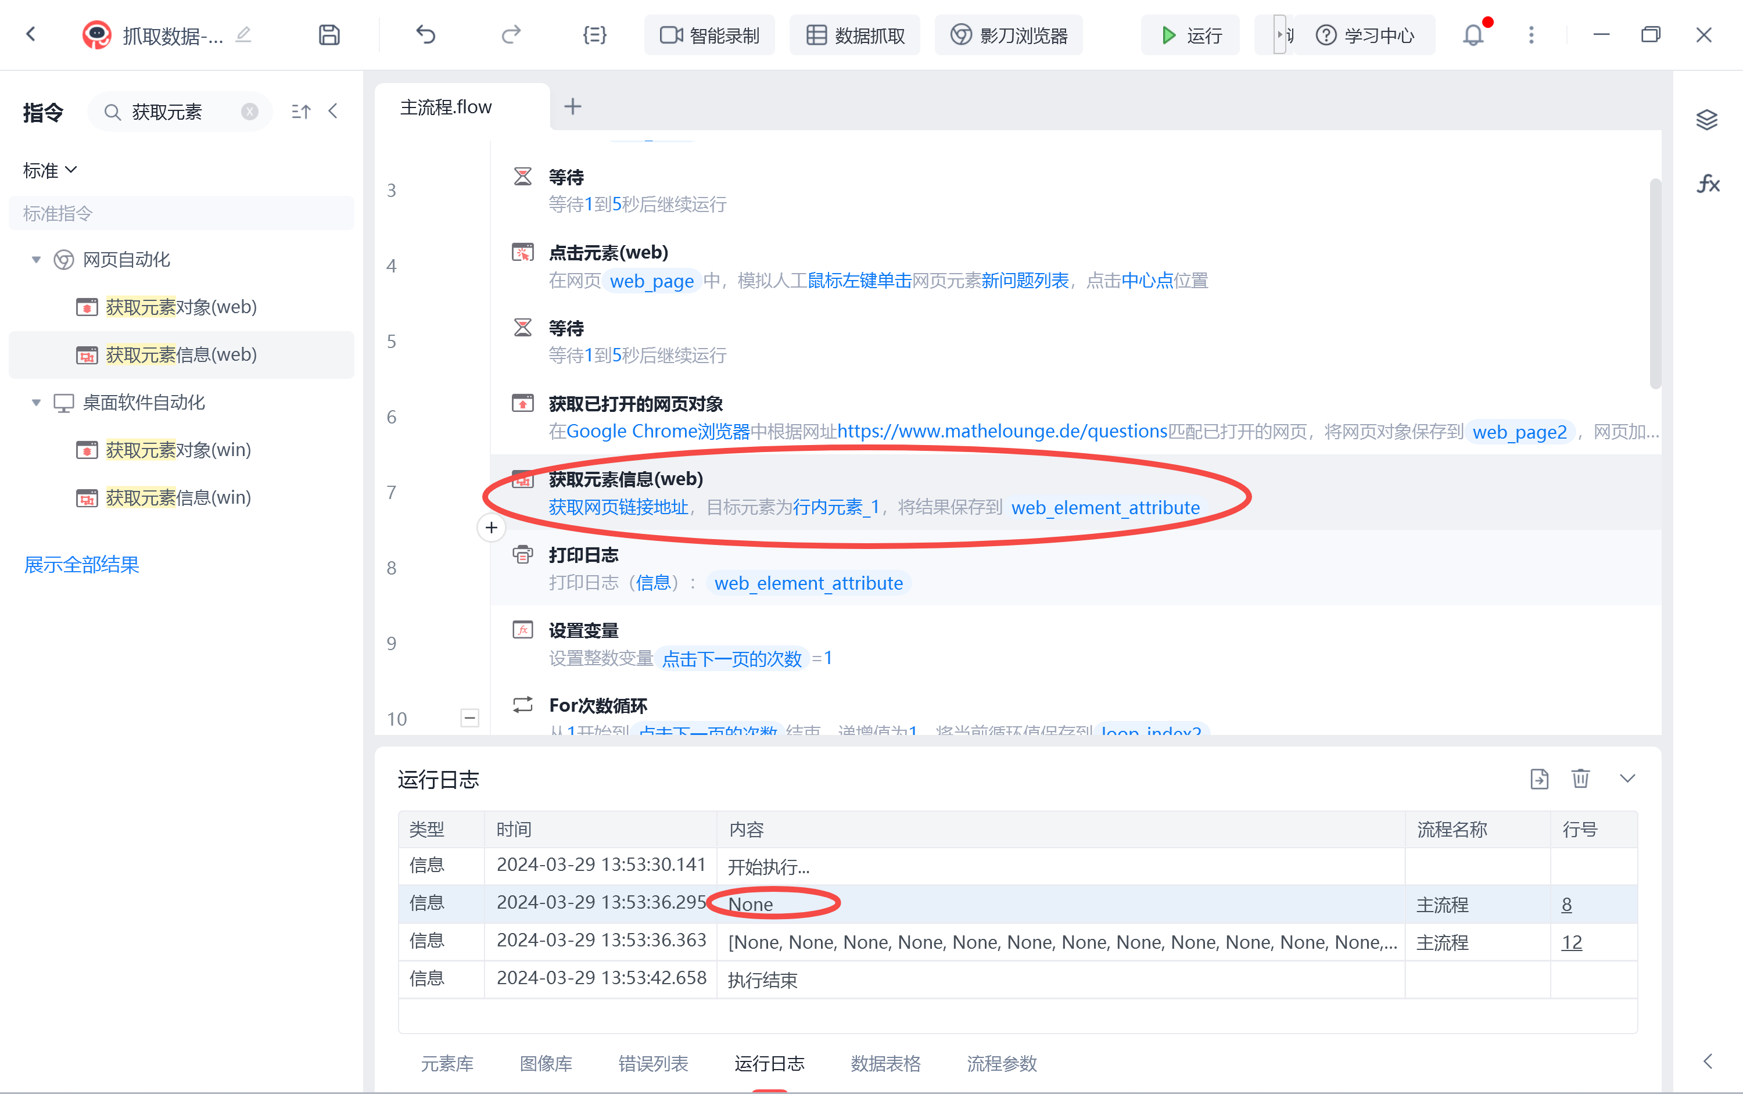Image resolution: width=1743 pixels, height=1094 pixels.
Task: Open the notification bell
Action: coord(1473,35)
